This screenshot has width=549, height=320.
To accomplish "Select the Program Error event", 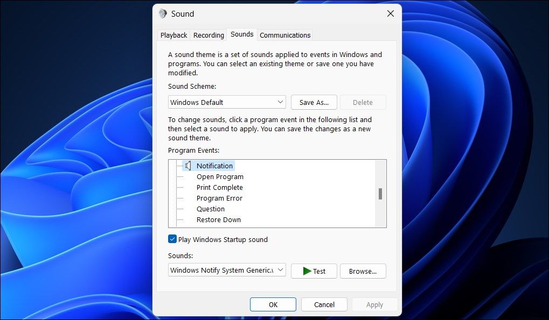I will pos(219,198).
